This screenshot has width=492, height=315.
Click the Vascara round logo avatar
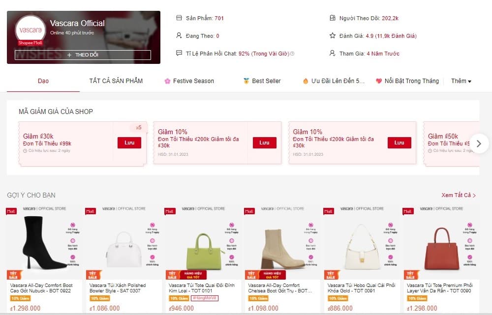click(31, 30)
